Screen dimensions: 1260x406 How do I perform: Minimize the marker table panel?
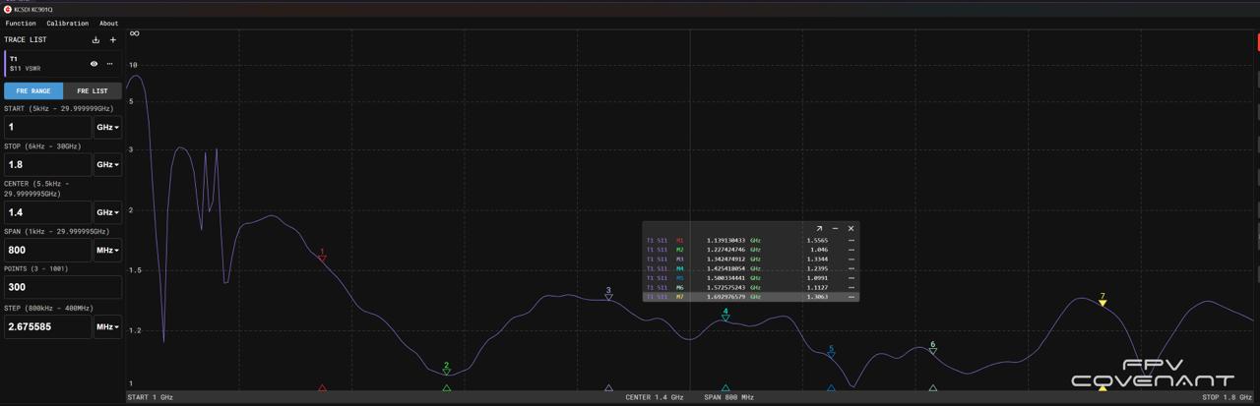click(835, 228)
